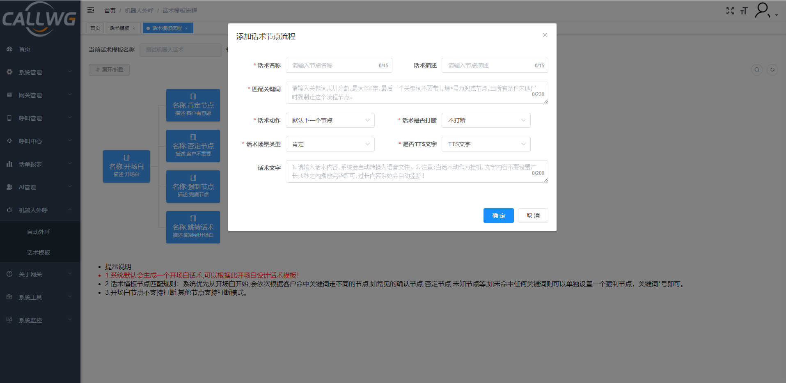The width and height of the screenshot is (786, 383).
Task: Enter fullscreen using the expand arrows icon
Action: point(730,11)
